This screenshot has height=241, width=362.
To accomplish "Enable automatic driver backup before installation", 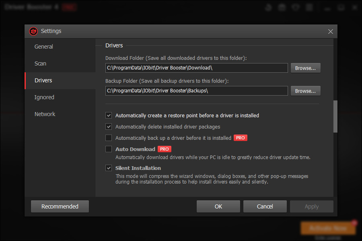I will [109, 137].
